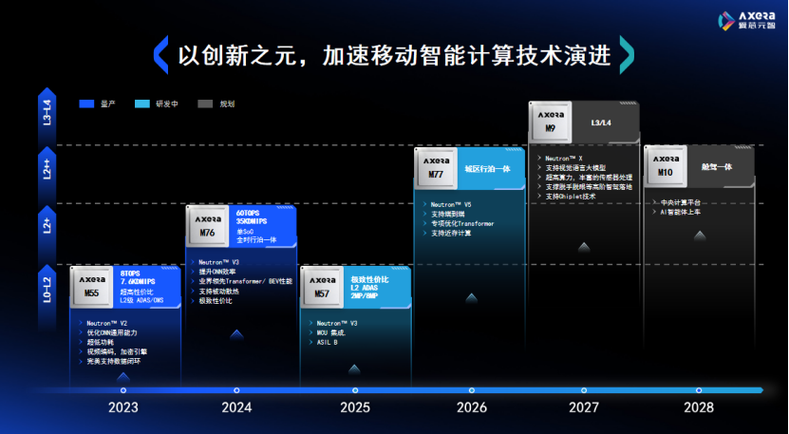The image size is (789, 434).
Task: Click the 规划 legend label
Action: coord(227,104)
